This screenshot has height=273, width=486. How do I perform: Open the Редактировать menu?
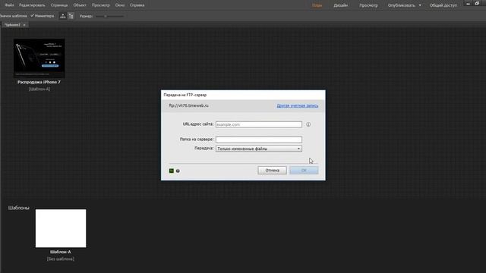click(32, 5)
